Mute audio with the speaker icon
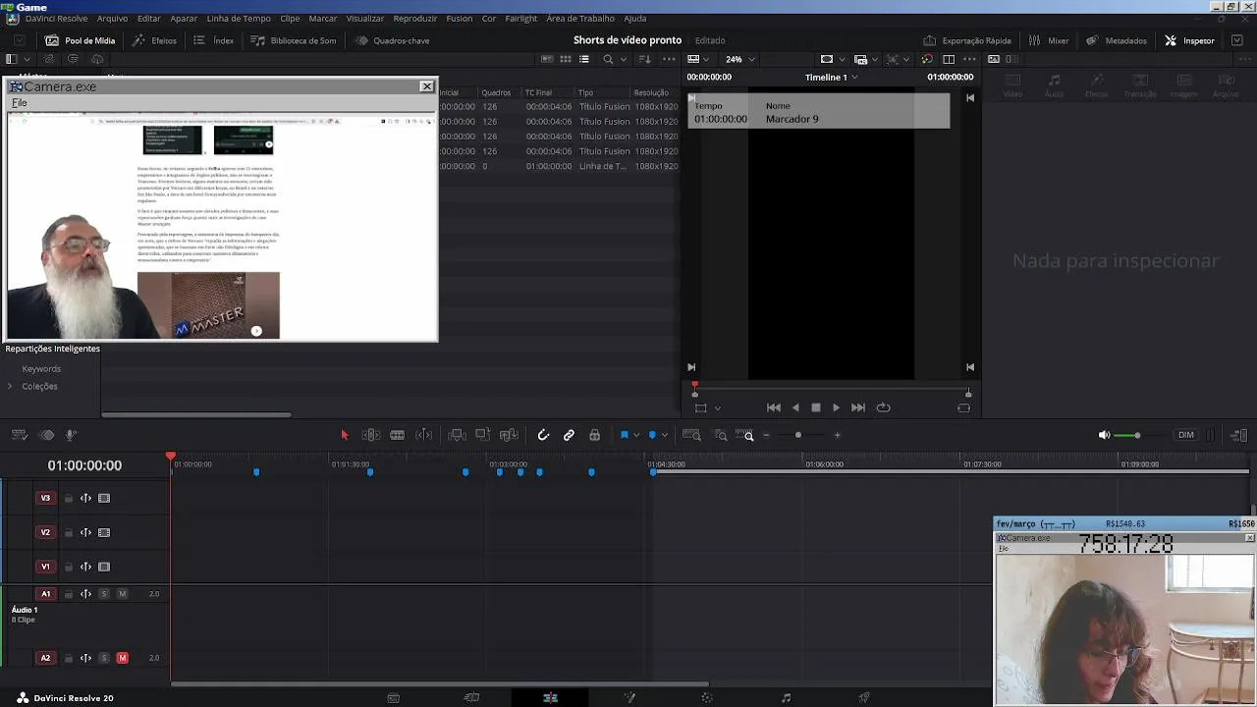This screenshot has height=707, width=1257. click(x=1104, y=435)
